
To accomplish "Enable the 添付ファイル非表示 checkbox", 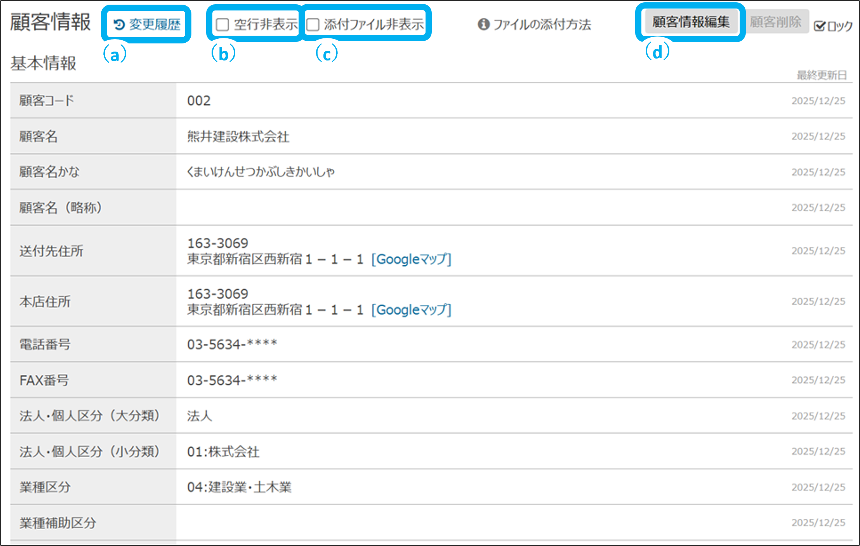I will point(313,25).
